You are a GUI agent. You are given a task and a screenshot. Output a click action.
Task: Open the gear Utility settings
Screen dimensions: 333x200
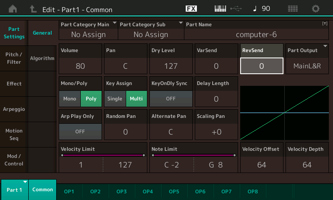click(x=316, y=9)
